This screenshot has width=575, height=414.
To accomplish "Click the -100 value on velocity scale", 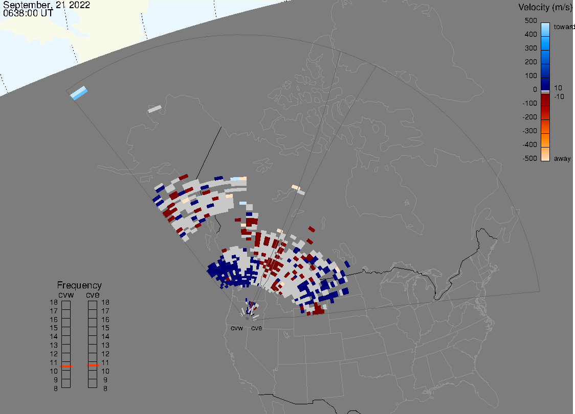I will [529, 103].
